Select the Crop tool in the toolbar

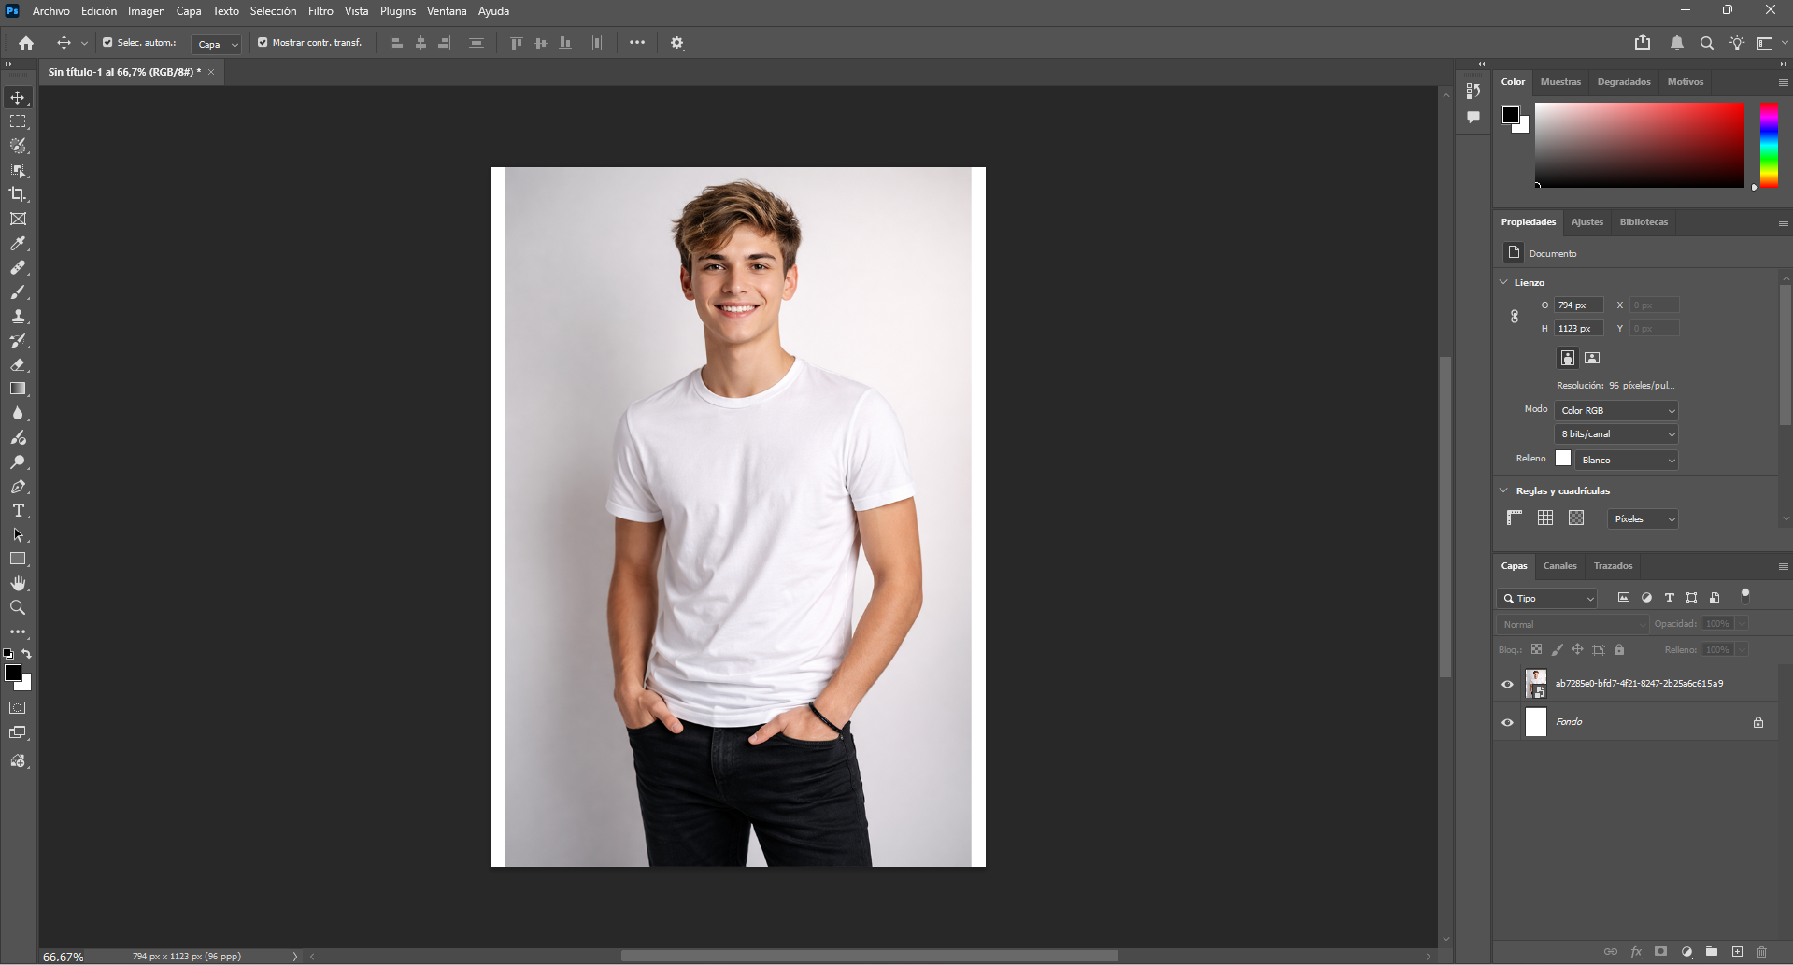(18, 194)
